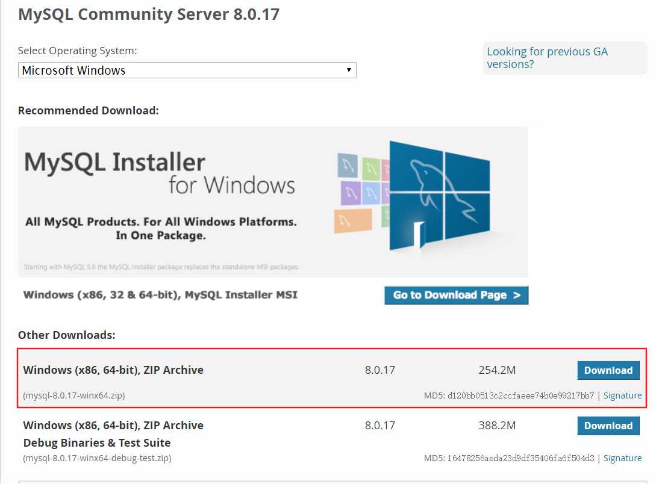Click the 8.0.17 version in the 254.2M row
Screen dimensions: 665x484
coord(380,370)
